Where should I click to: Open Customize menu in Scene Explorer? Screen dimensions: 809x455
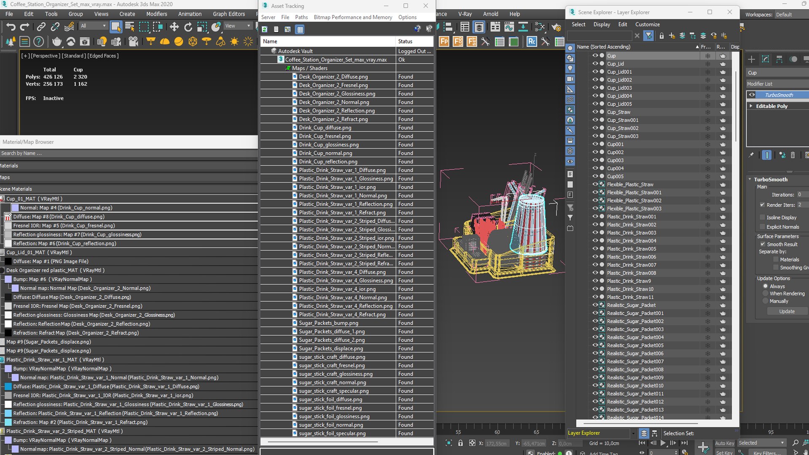pyautogui.click(x=647, y=24)
